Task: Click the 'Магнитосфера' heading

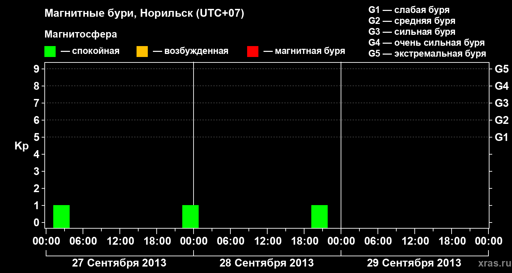Action: pyautogui.click(x=81, y=34)
